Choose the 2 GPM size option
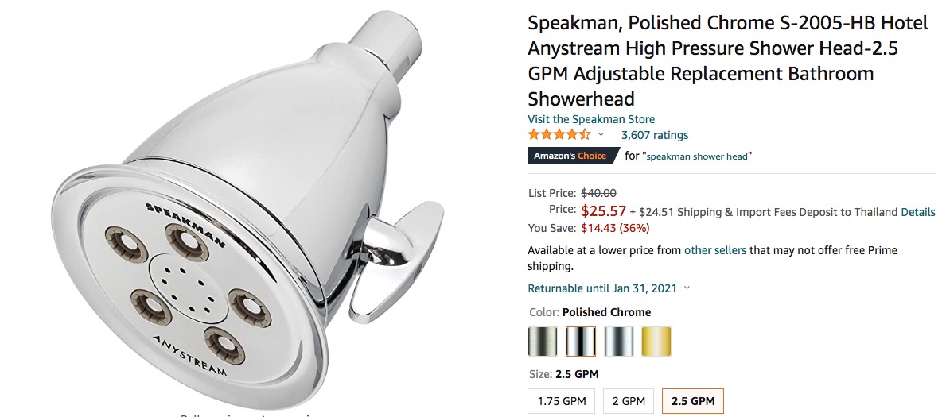946x417 pixels. pos(629,401)
